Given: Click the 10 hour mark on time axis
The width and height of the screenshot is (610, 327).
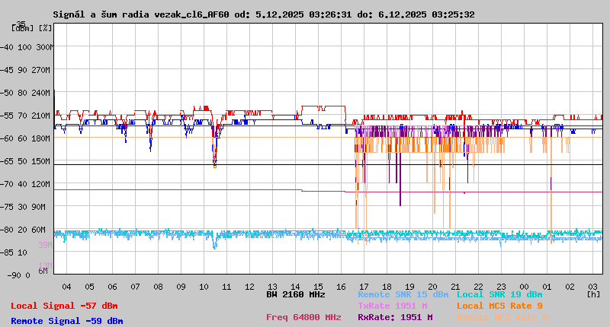Looking at the screenshot, I should (204, 287).
